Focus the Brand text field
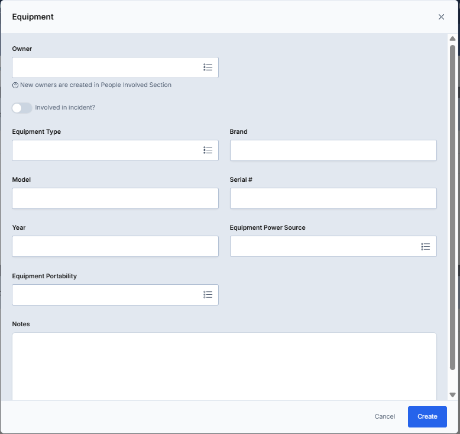 coord(333,150)
